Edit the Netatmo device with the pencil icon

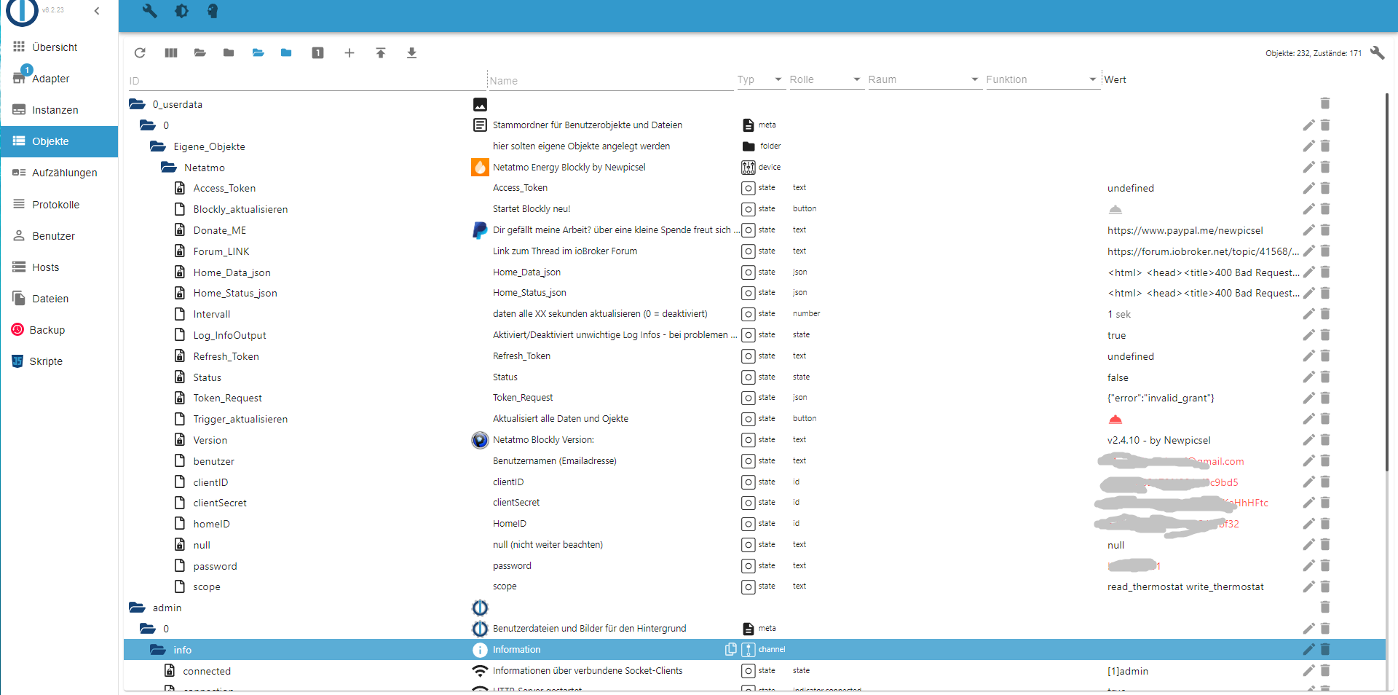(x=1308, y=167)
